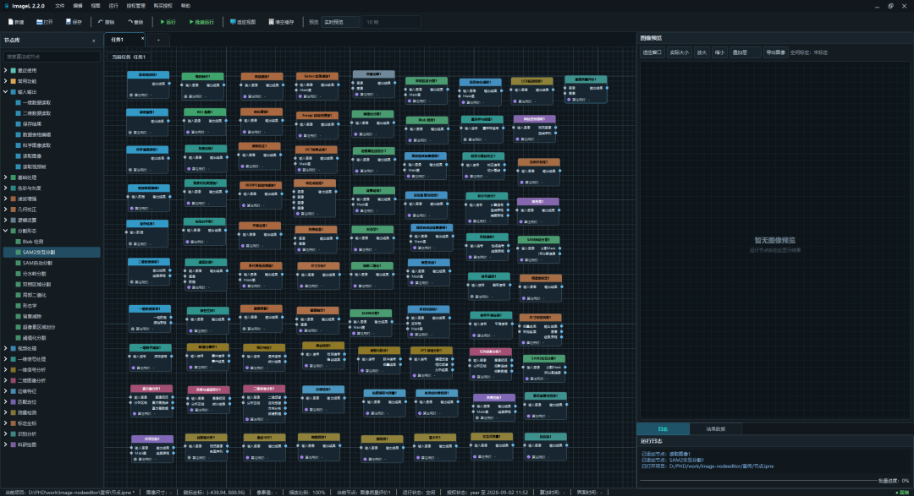Switch to the 日志 log tab
The image size is (914, 496).
[x=663, y=429]
